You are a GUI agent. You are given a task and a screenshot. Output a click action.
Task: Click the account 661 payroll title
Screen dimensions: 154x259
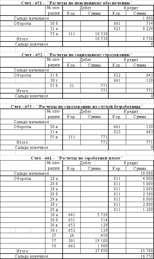tap(77, 158)
